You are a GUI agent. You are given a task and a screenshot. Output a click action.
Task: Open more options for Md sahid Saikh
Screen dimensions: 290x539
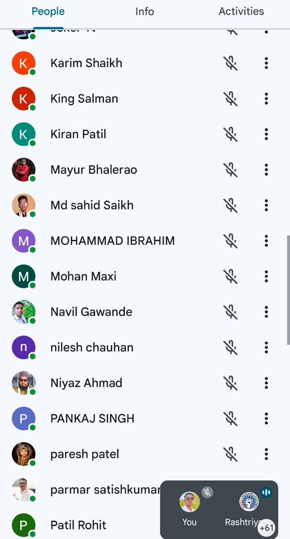266,205
